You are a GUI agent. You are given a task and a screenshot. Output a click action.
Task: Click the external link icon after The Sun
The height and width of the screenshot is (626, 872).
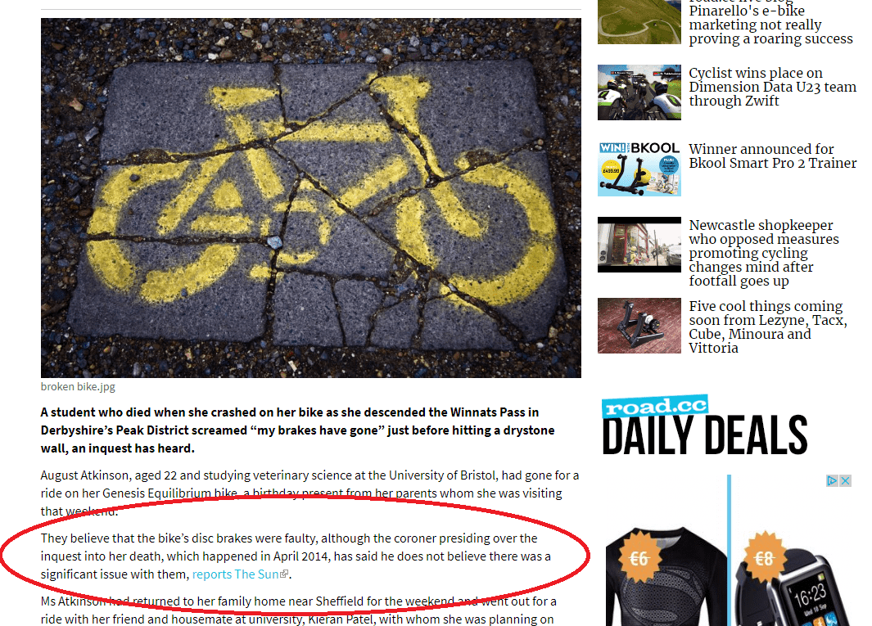pos(284,574)
